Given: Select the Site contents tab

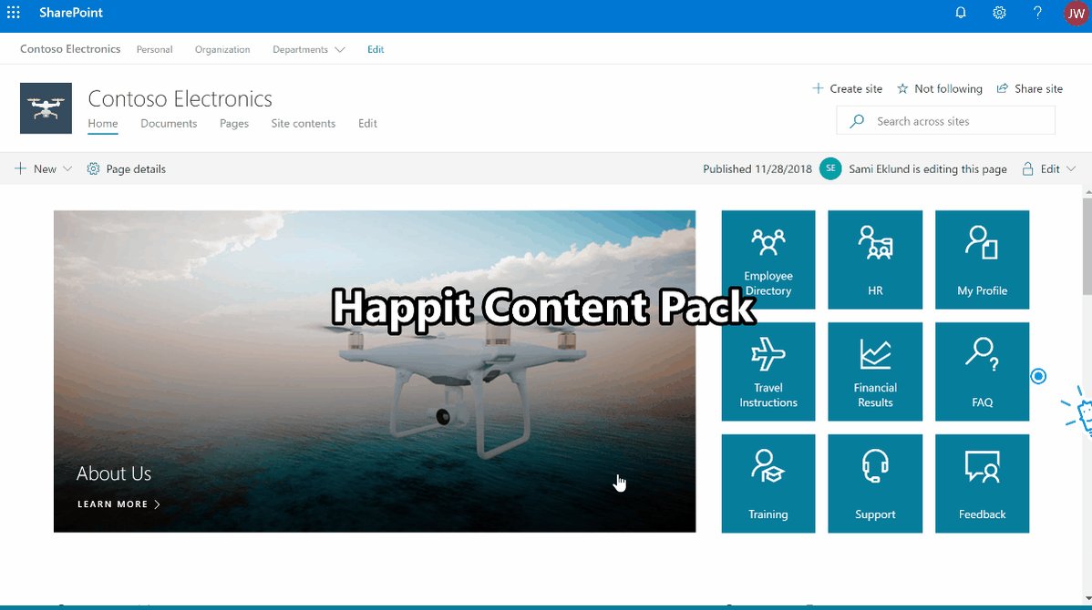Looking at the screenshot, I should tap(303, 123).
